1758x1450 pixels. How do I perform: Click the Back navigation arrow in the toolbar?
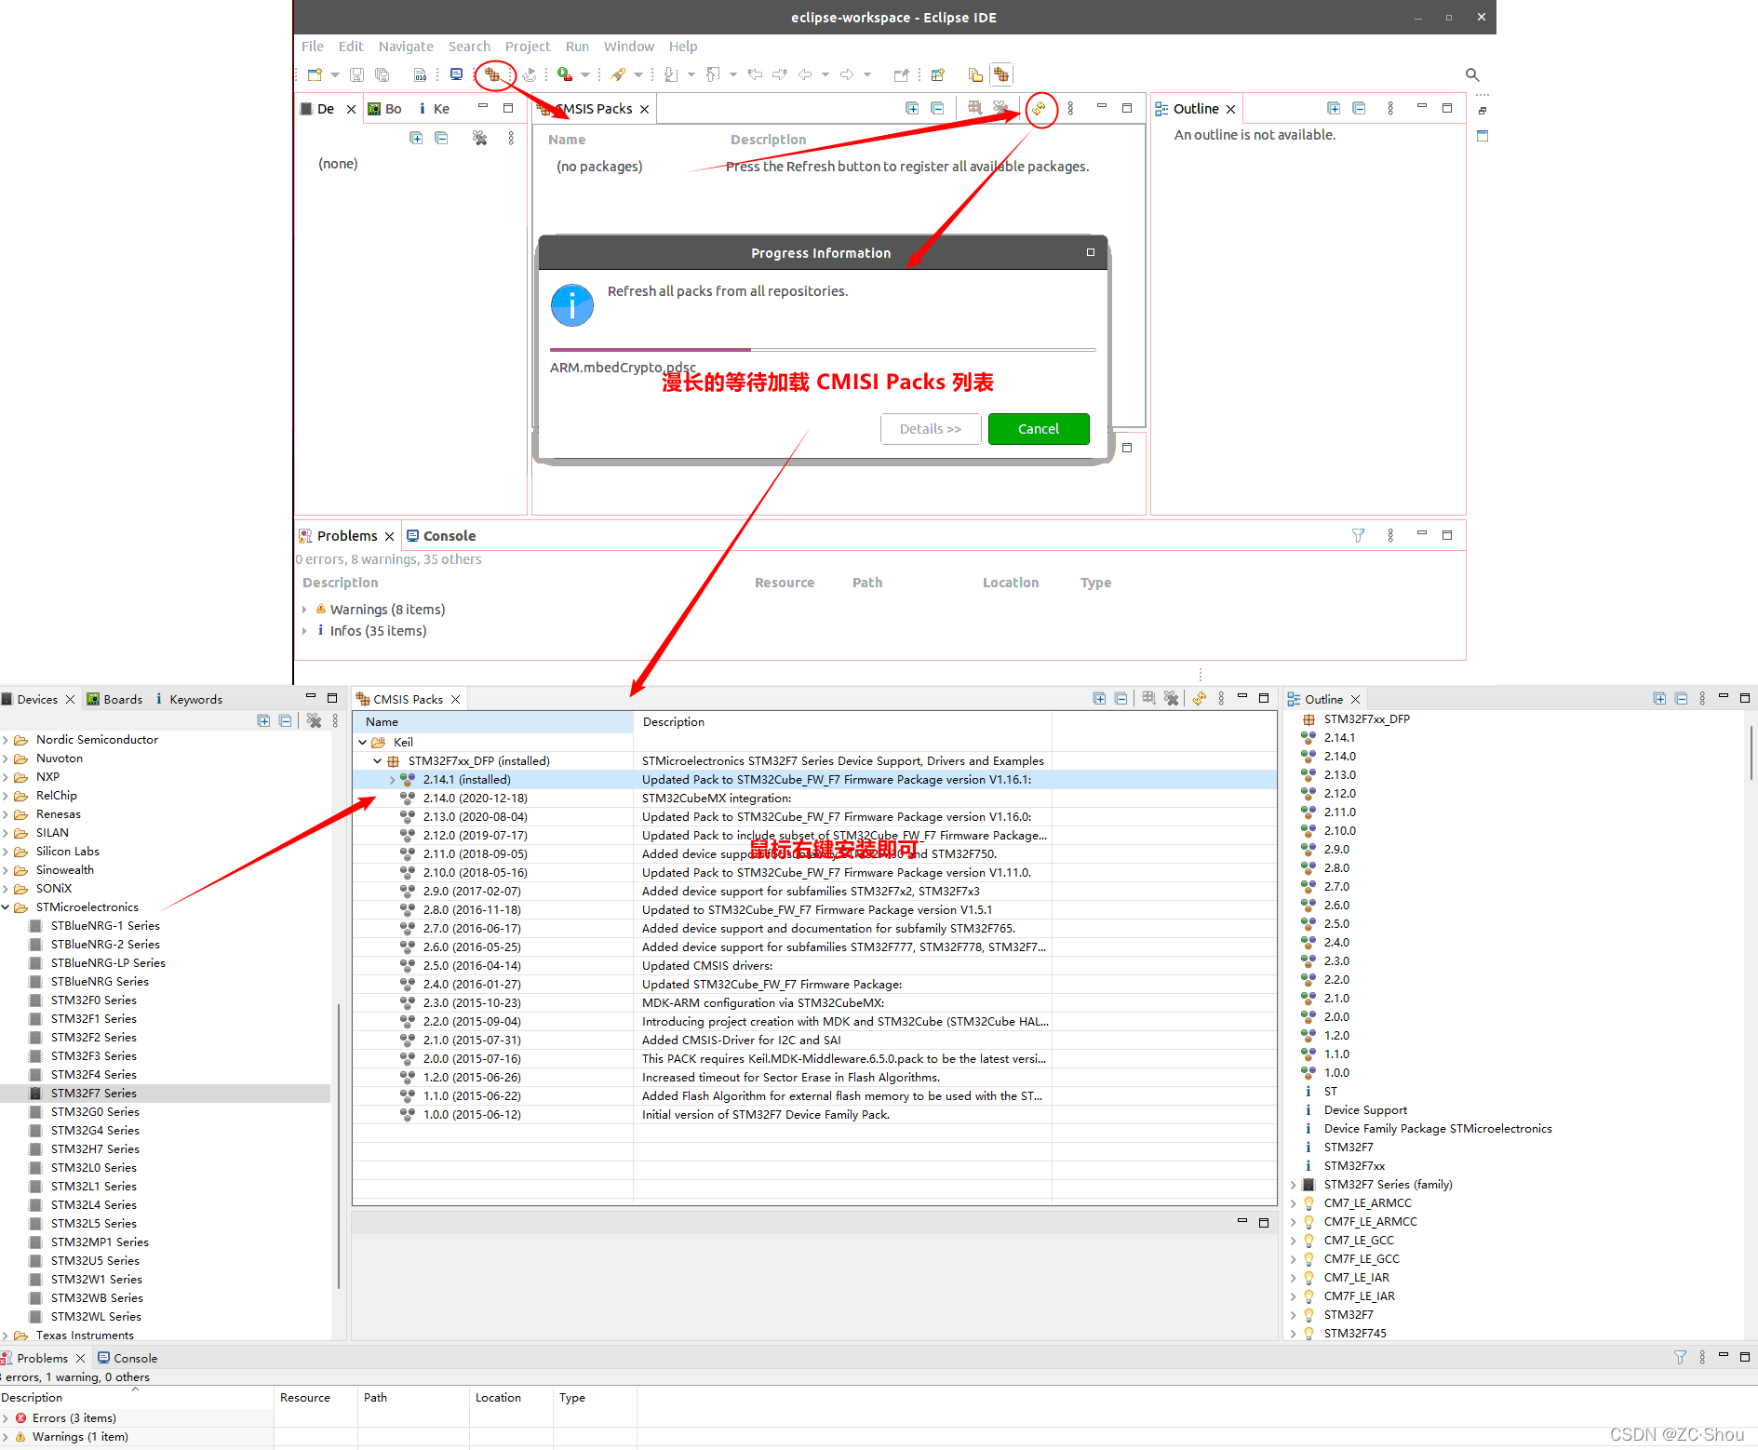(x=805, y=74)
